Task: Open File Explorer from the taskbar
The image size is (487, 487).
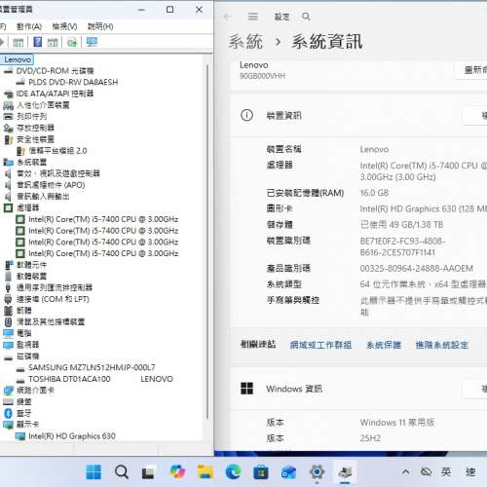Action: click(206, 471)
